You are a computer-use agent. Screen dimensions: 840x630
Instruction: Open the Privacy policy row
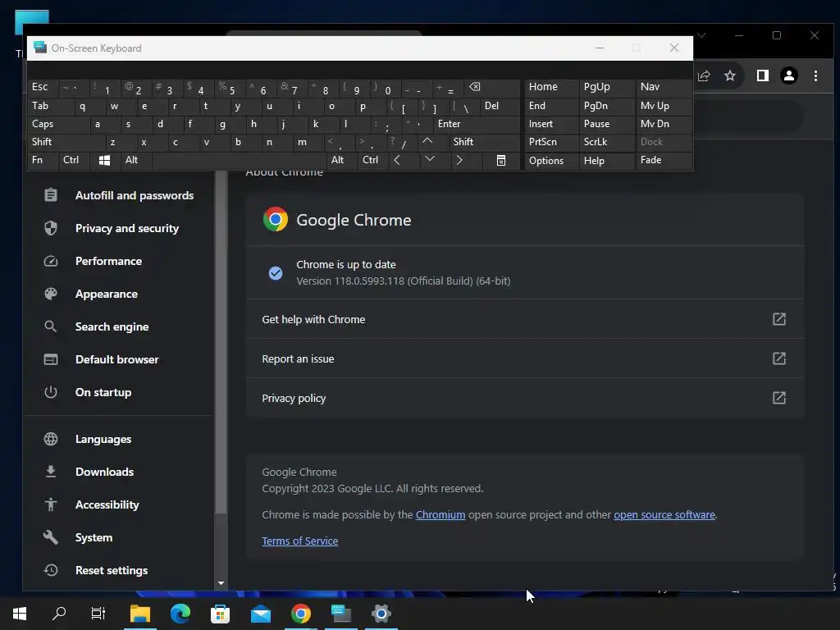pos(525,398)
